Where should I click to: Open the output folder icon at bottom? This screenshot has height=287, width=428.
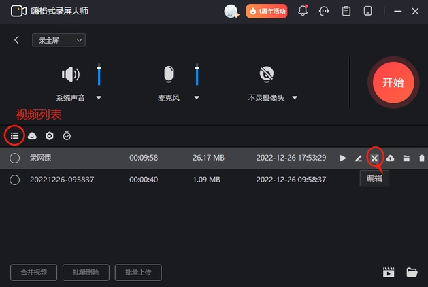412,272
